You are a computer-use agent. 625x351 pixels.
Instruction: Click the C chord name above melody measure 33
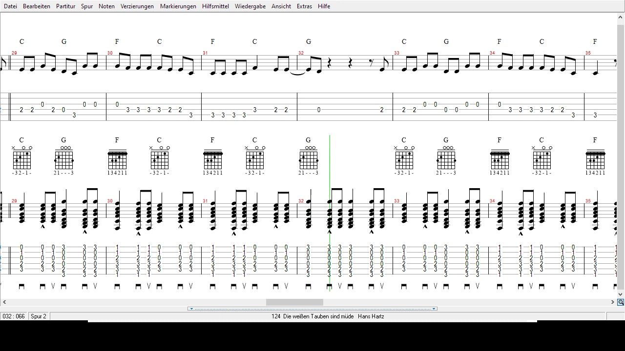pos(404,42)
